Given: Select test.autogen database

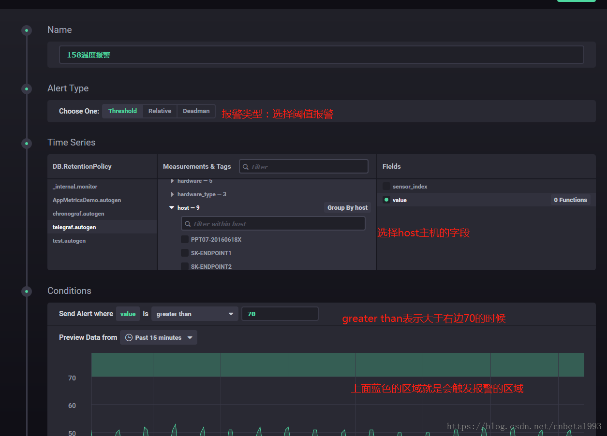Looking at the screenshot, I should coord(102,241).
